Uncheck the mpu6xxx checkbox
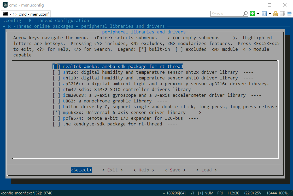Viewport: 293px width, 196px height. (x=56, y=112)
